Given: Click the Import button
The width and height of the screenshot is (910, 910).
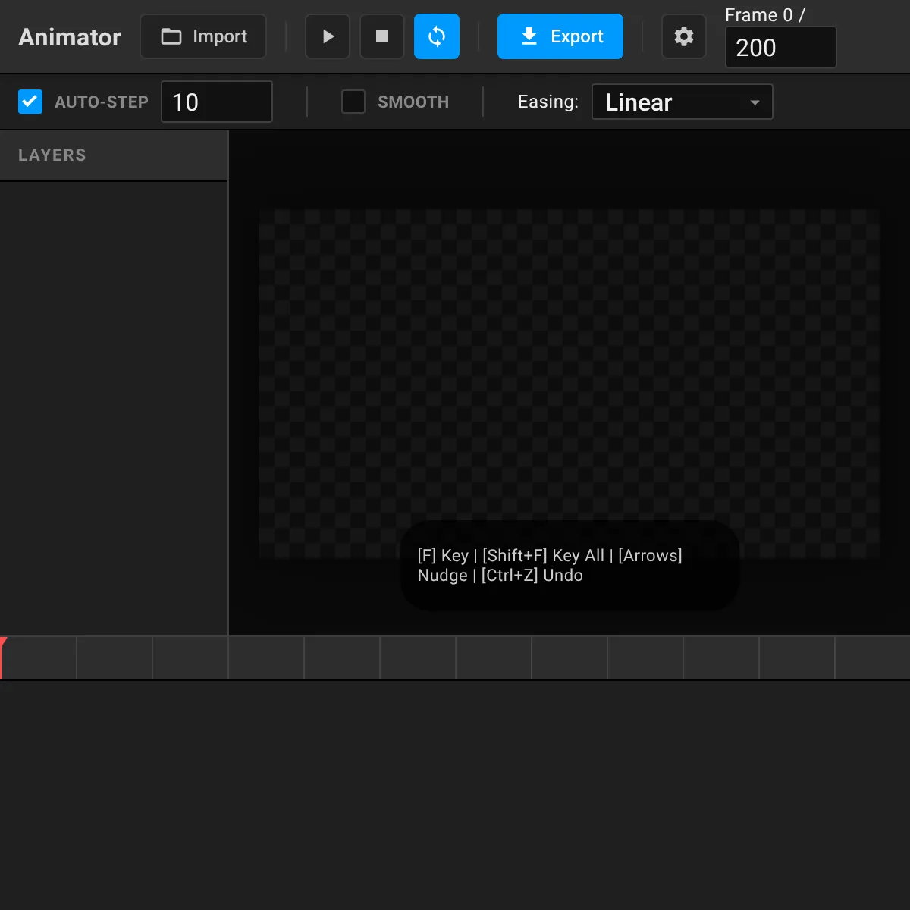Looking at the screenshot, I should [203, 36].
